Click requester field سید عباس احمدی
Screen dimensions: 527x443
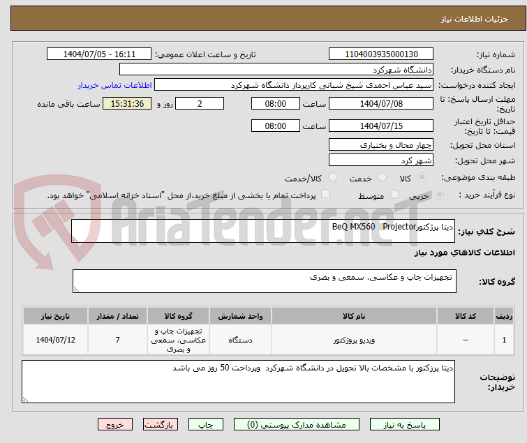294,85
